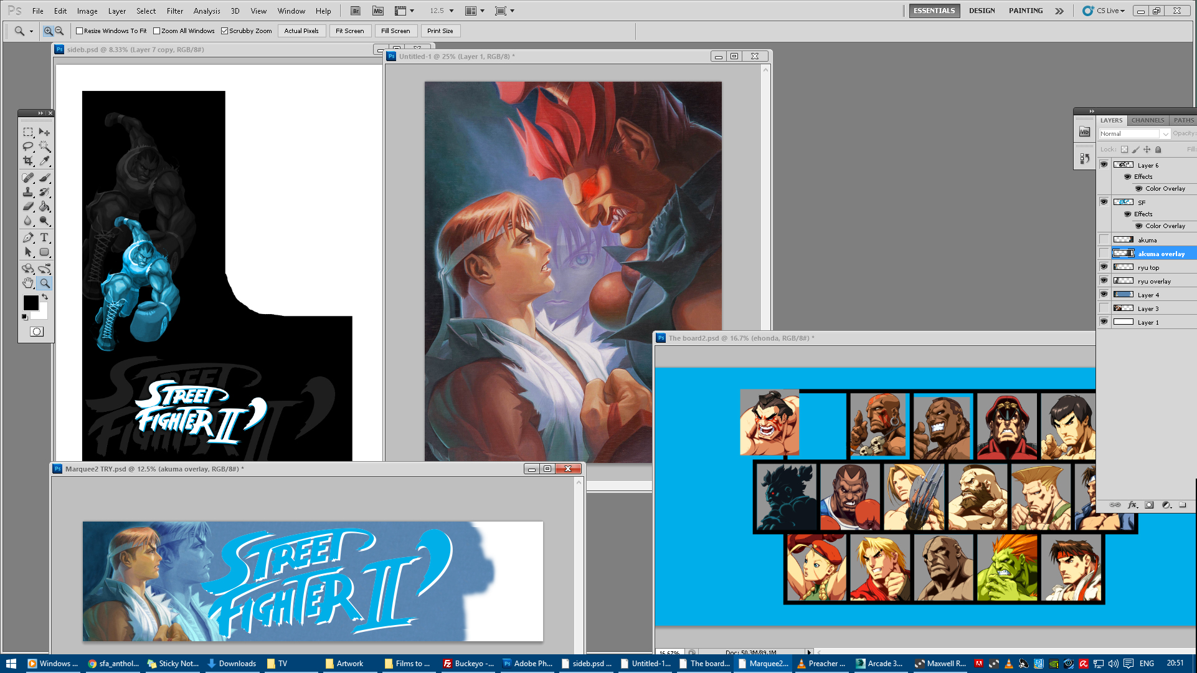
Task: Select the Crop tool
Action: 28,161
